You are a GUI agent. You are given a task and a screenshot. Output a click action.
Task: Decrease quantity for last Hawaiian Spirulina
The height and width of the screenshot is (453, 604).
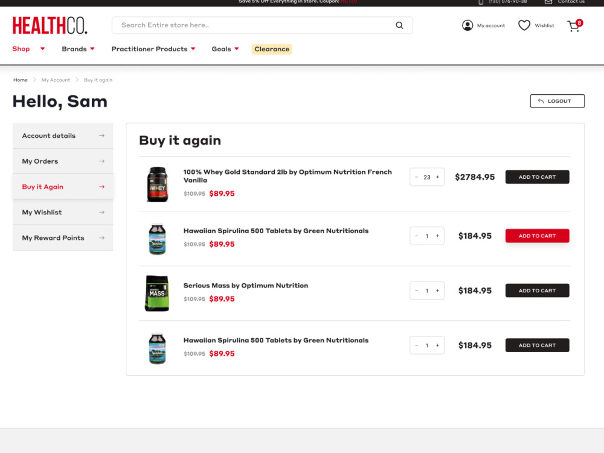coord(416,345)
